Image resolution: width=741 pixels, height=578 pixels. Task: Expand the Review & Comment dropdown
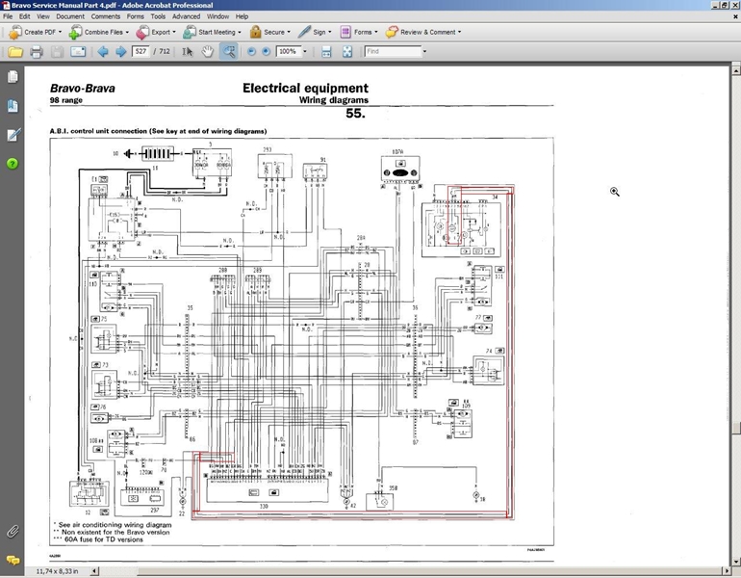(423, 32)
